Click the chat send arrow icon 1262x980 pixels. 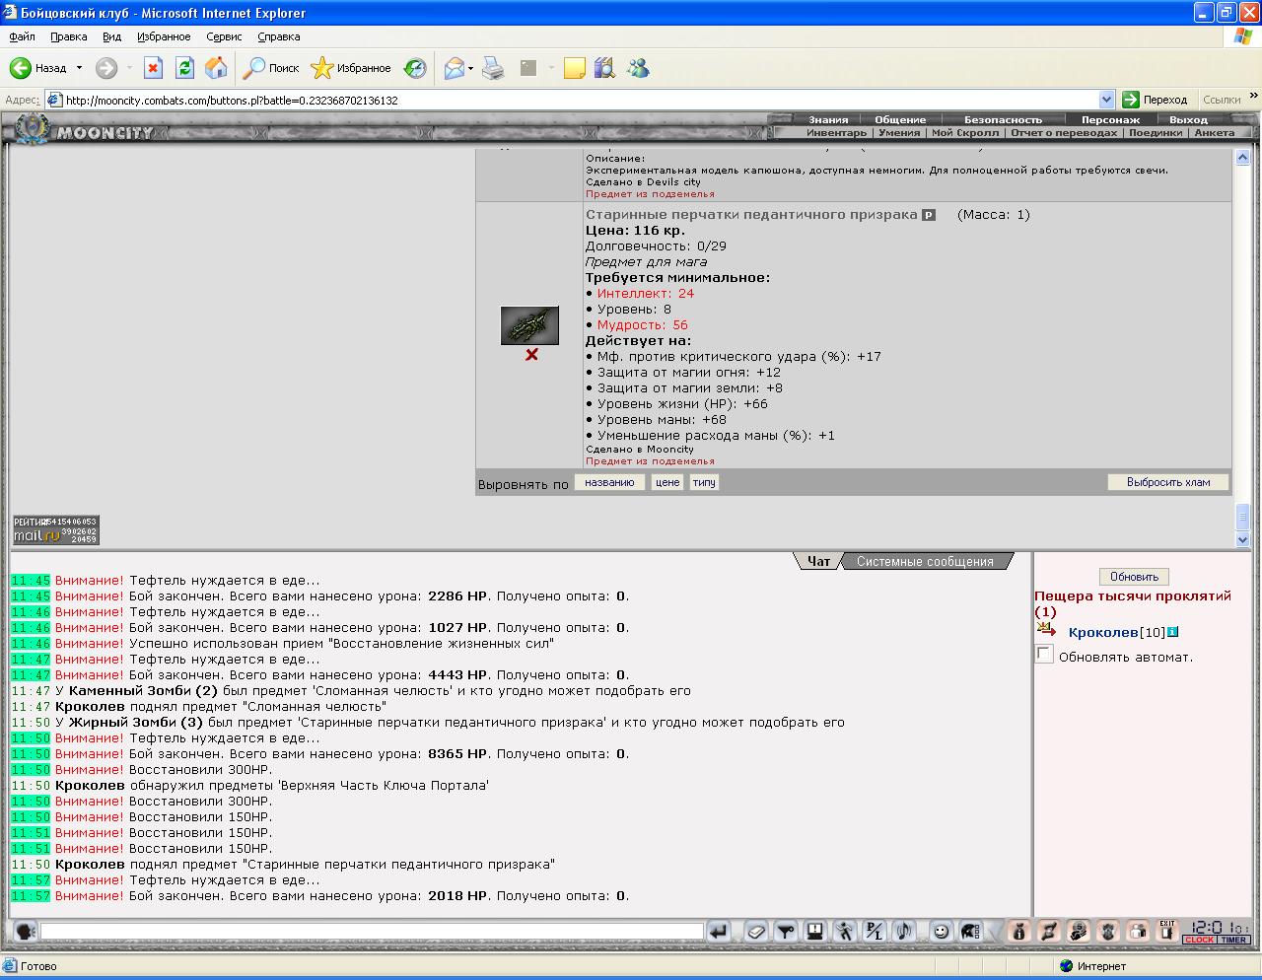click(x=719, y=931)
